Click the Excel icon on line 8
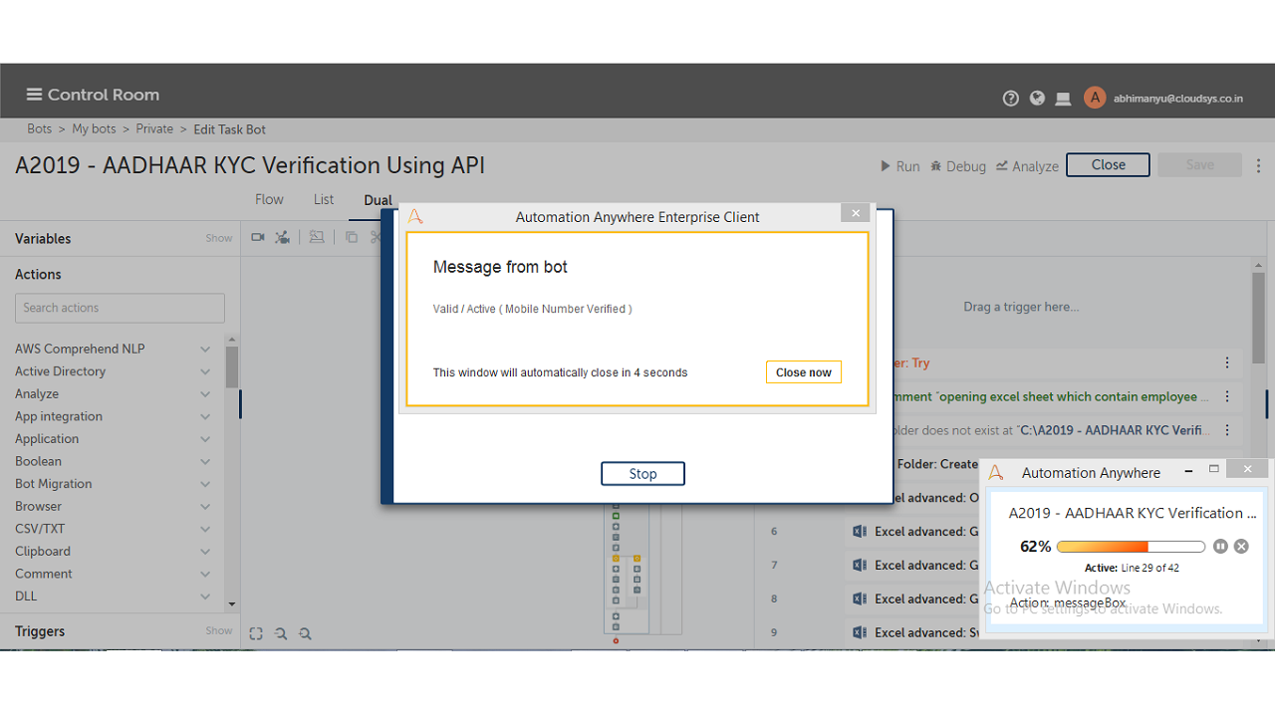Screen dimensions: 1275x717 tap(861, 599)
